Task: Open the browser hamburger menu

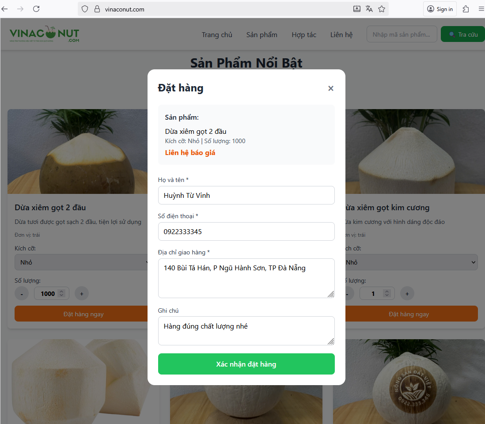Action: pyautogui.click(x=481, y=9)
